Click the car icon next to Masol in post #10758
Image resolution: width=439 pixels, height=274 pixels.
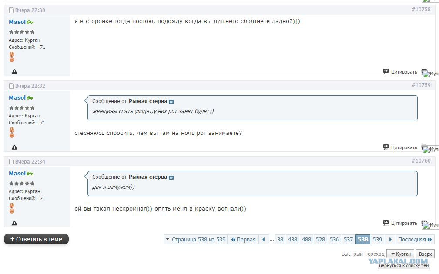[x=30, y=22]
